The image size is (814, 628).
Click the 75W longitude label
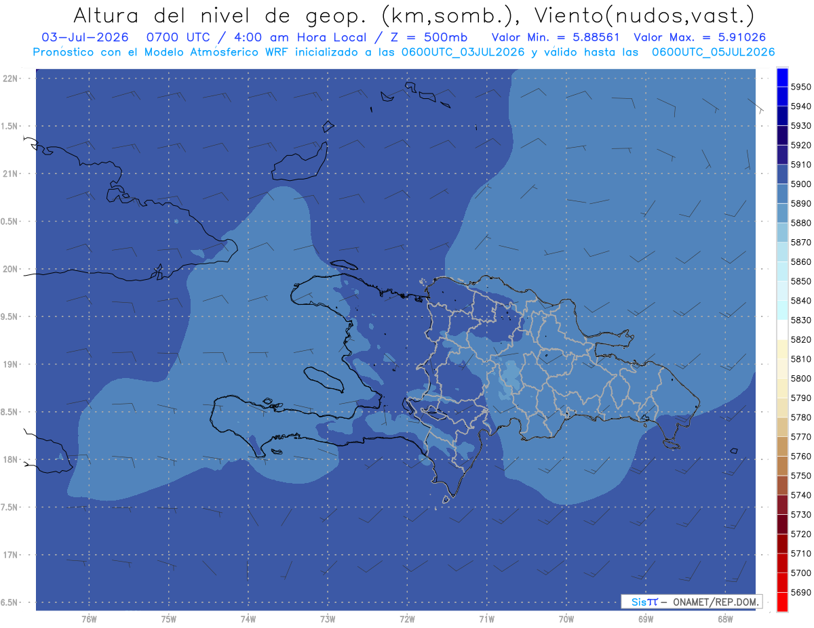point(169,619)
